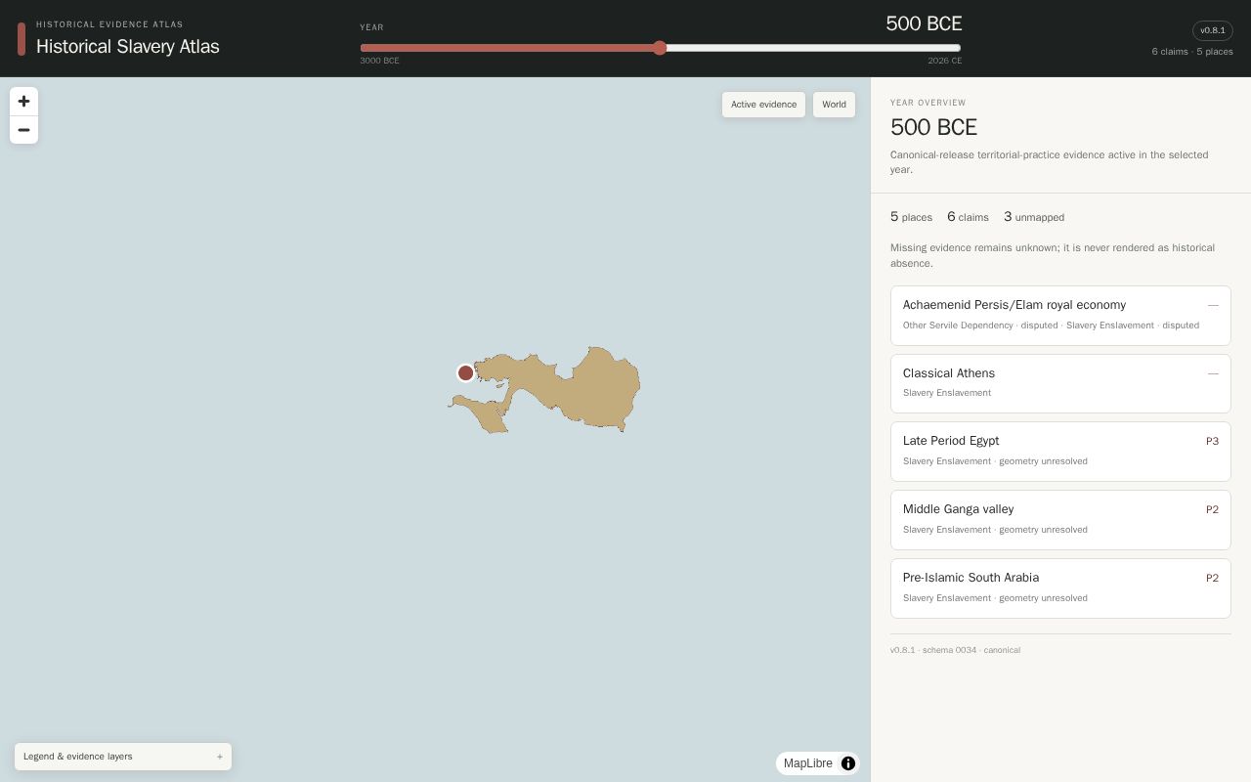The image size is (1251, 782).
Task: Click the '3 unmapped' count
Action: (x=1034, y=217)
